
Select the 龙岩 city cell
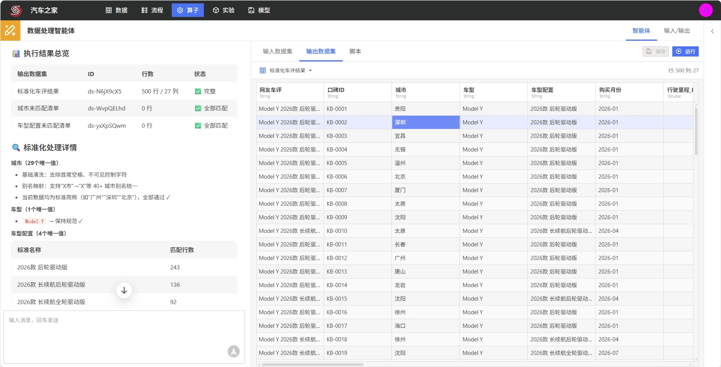pos(426,285)
